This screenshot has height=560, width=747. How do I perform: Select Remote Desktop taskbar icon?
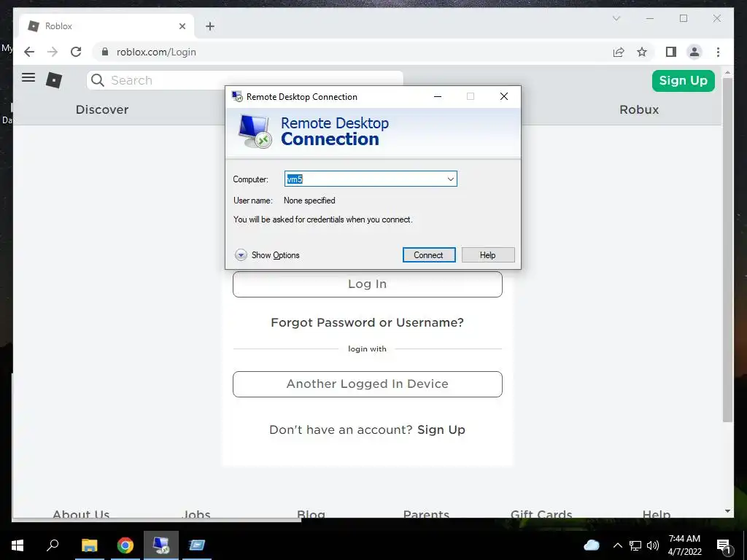click(x=161, y=545)
